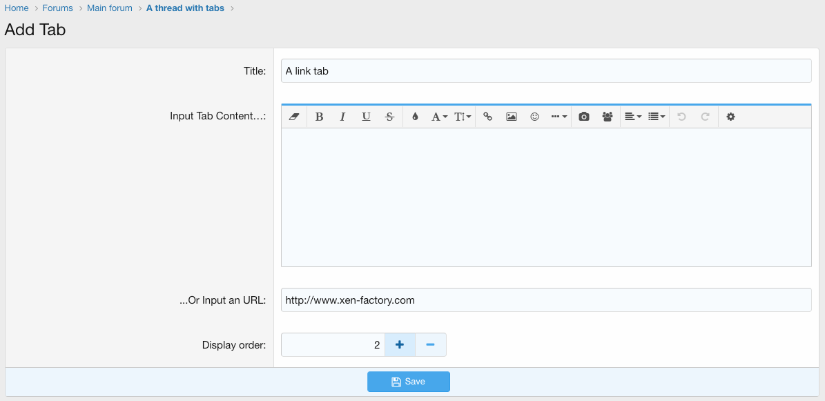
Task: Click the Save button
Action: pyautogui.click(x=408, y=382)
